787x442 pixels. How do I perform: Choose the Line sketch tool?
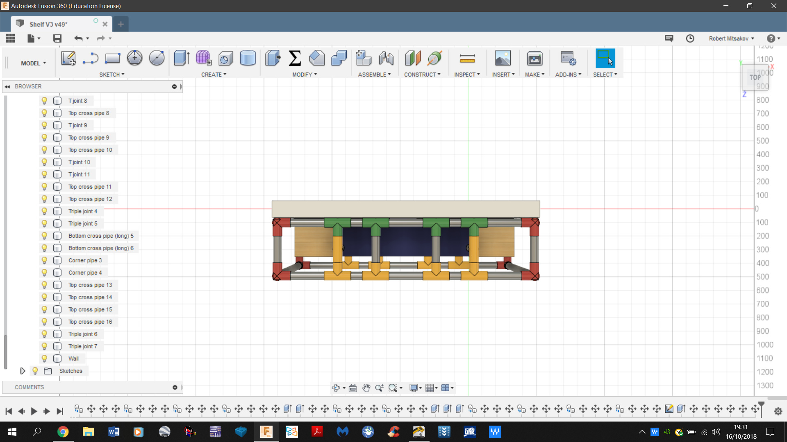[x=90, y=58]
